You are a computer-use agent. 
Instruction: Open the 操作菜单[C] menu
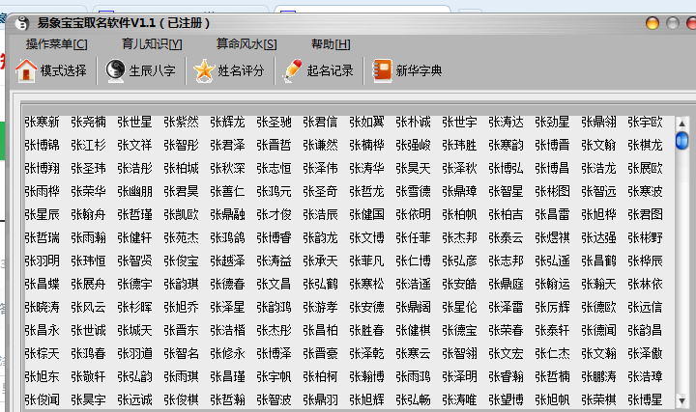(56, 43)
